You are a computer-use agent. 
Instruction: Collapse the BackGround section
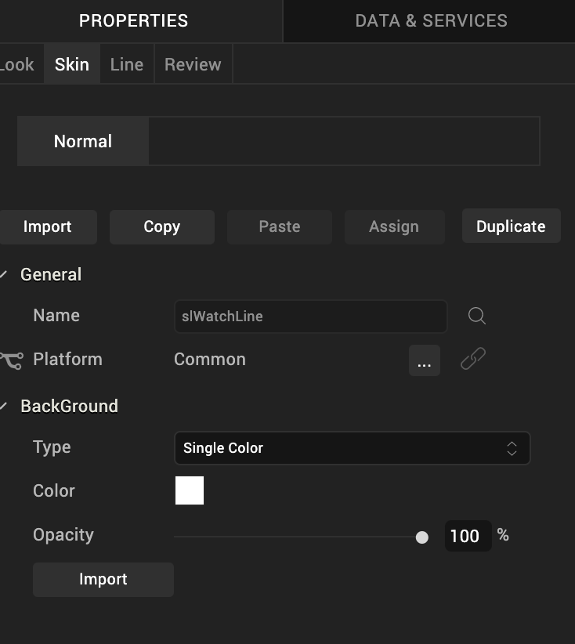click(4, 406)
